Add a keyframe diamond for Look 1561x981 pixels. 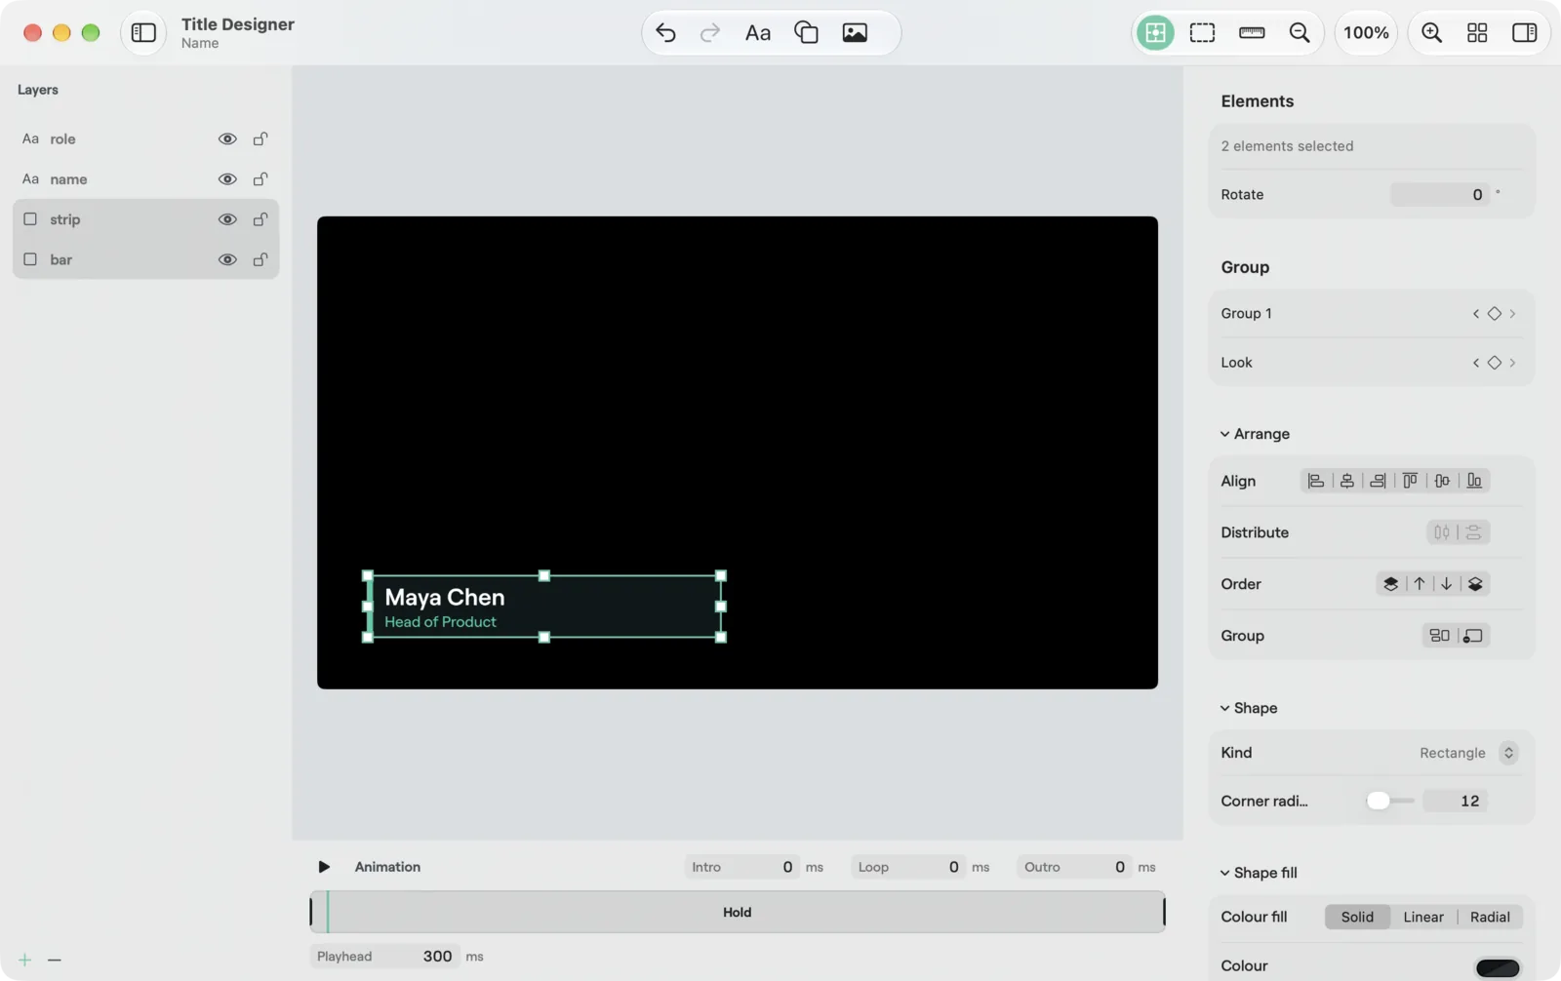1494,363
